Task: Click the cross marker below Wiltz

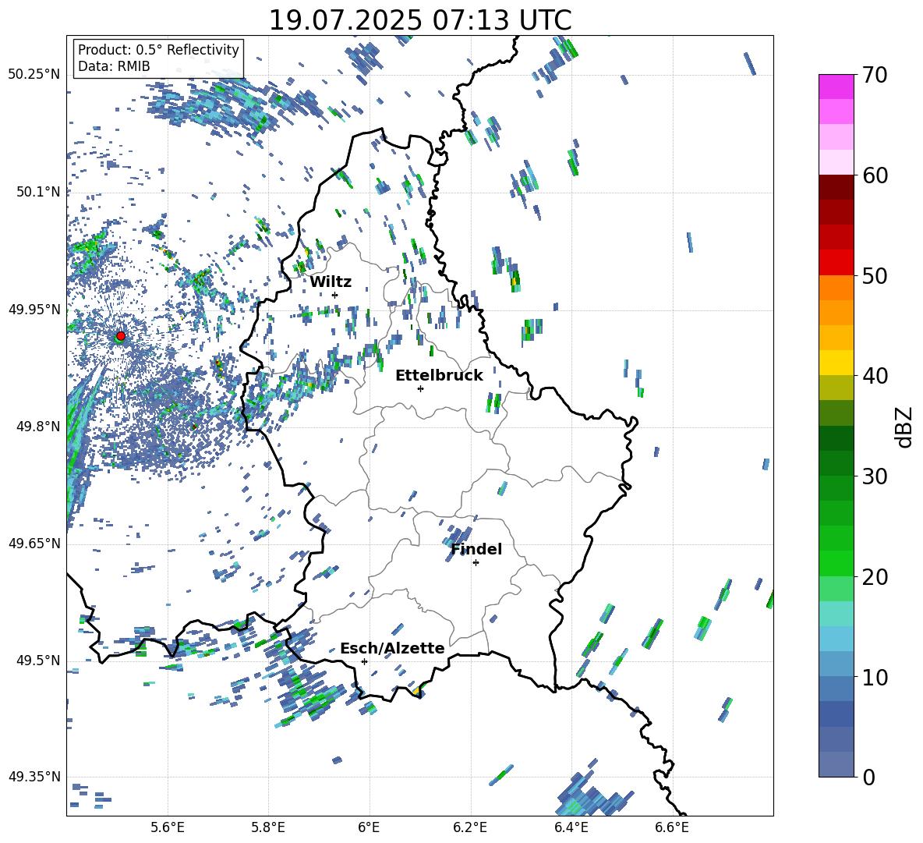Action: (335, 295)
